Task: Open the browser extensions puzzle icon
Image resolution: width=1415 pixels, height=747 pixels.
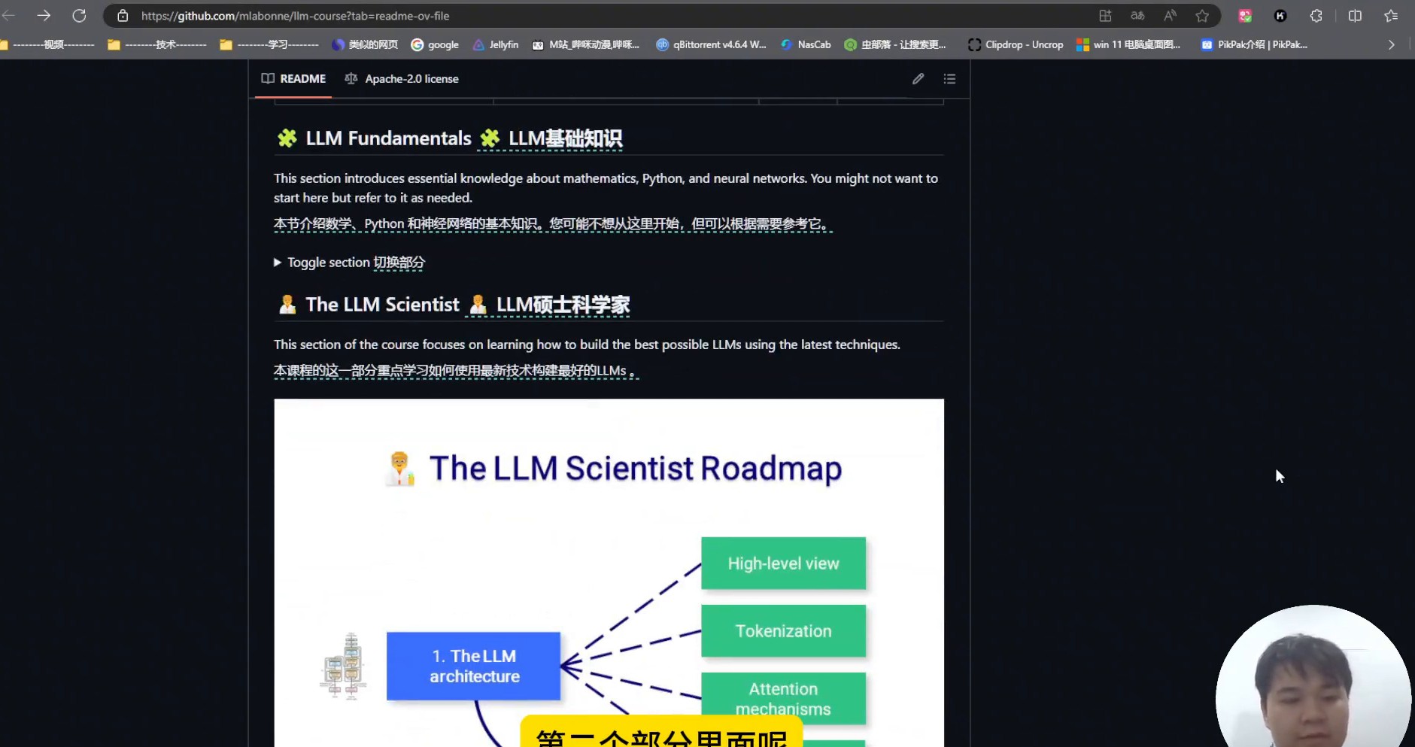Action: point(1316,16)
